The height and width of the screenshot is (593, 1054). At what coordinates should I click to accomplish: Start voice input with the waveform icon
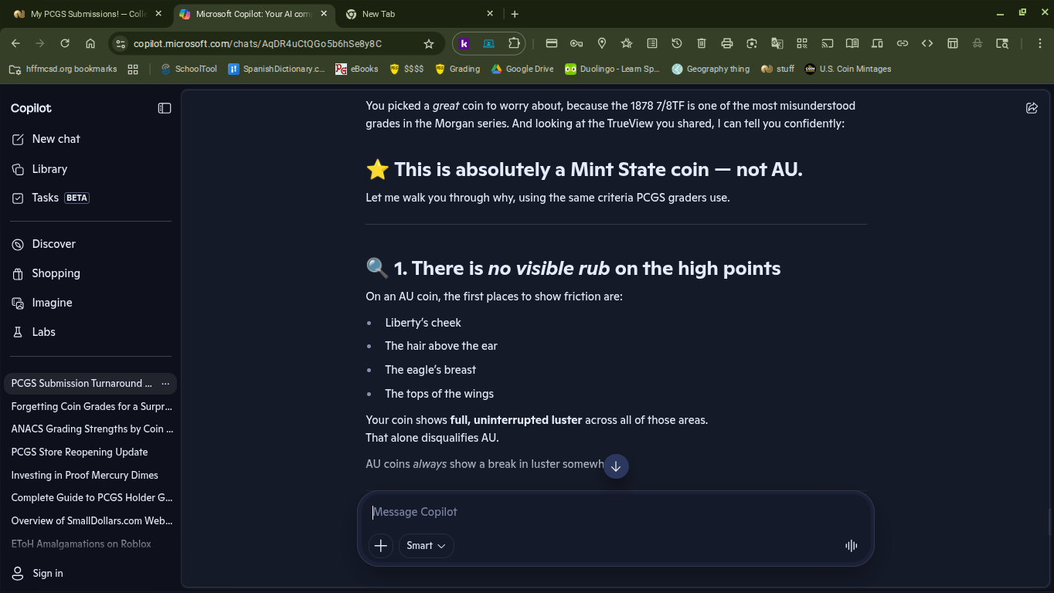coord(851,546)
